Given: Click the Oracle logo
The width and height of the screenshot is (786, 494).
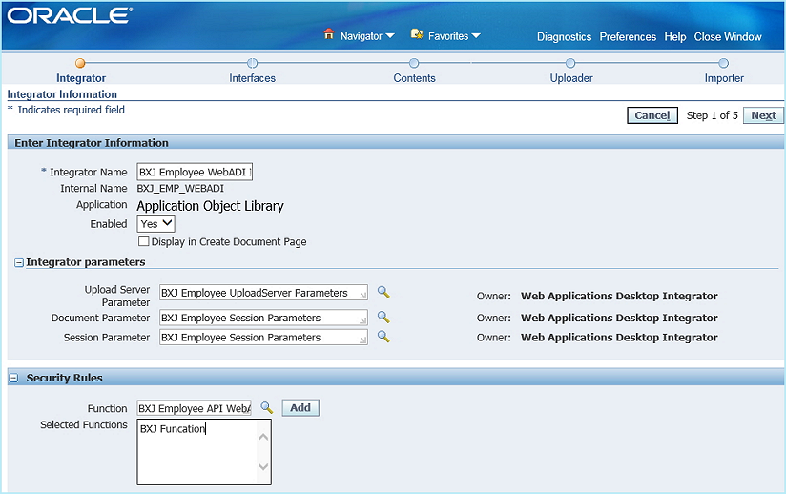Looking at the screenshot, I should pyautogui.click(x=70, y=15).
